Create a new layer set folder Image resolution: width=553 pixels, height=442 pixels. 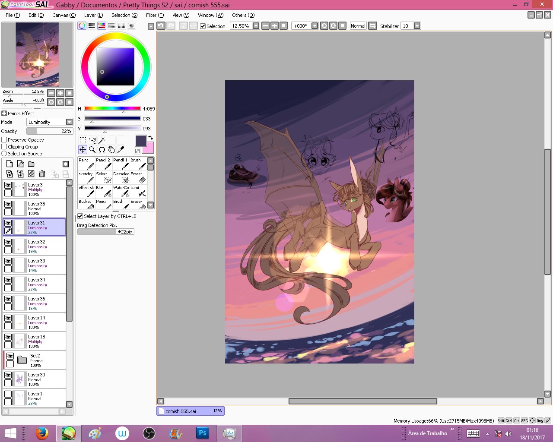coord(31,164)
